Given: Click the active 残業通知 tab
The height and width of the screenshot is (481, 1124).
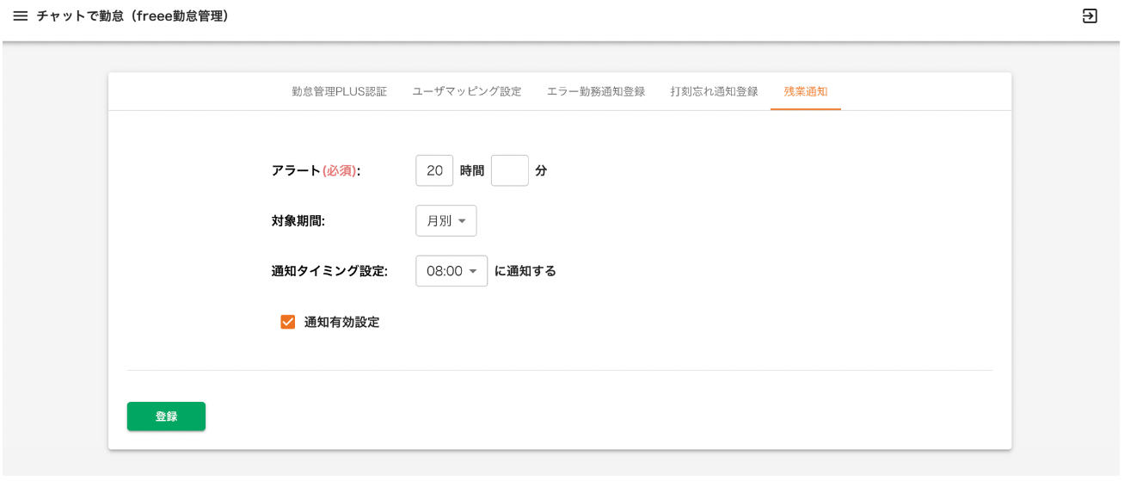Looking at the screenshot, I should pyautogui.click(x=806, y=91).
